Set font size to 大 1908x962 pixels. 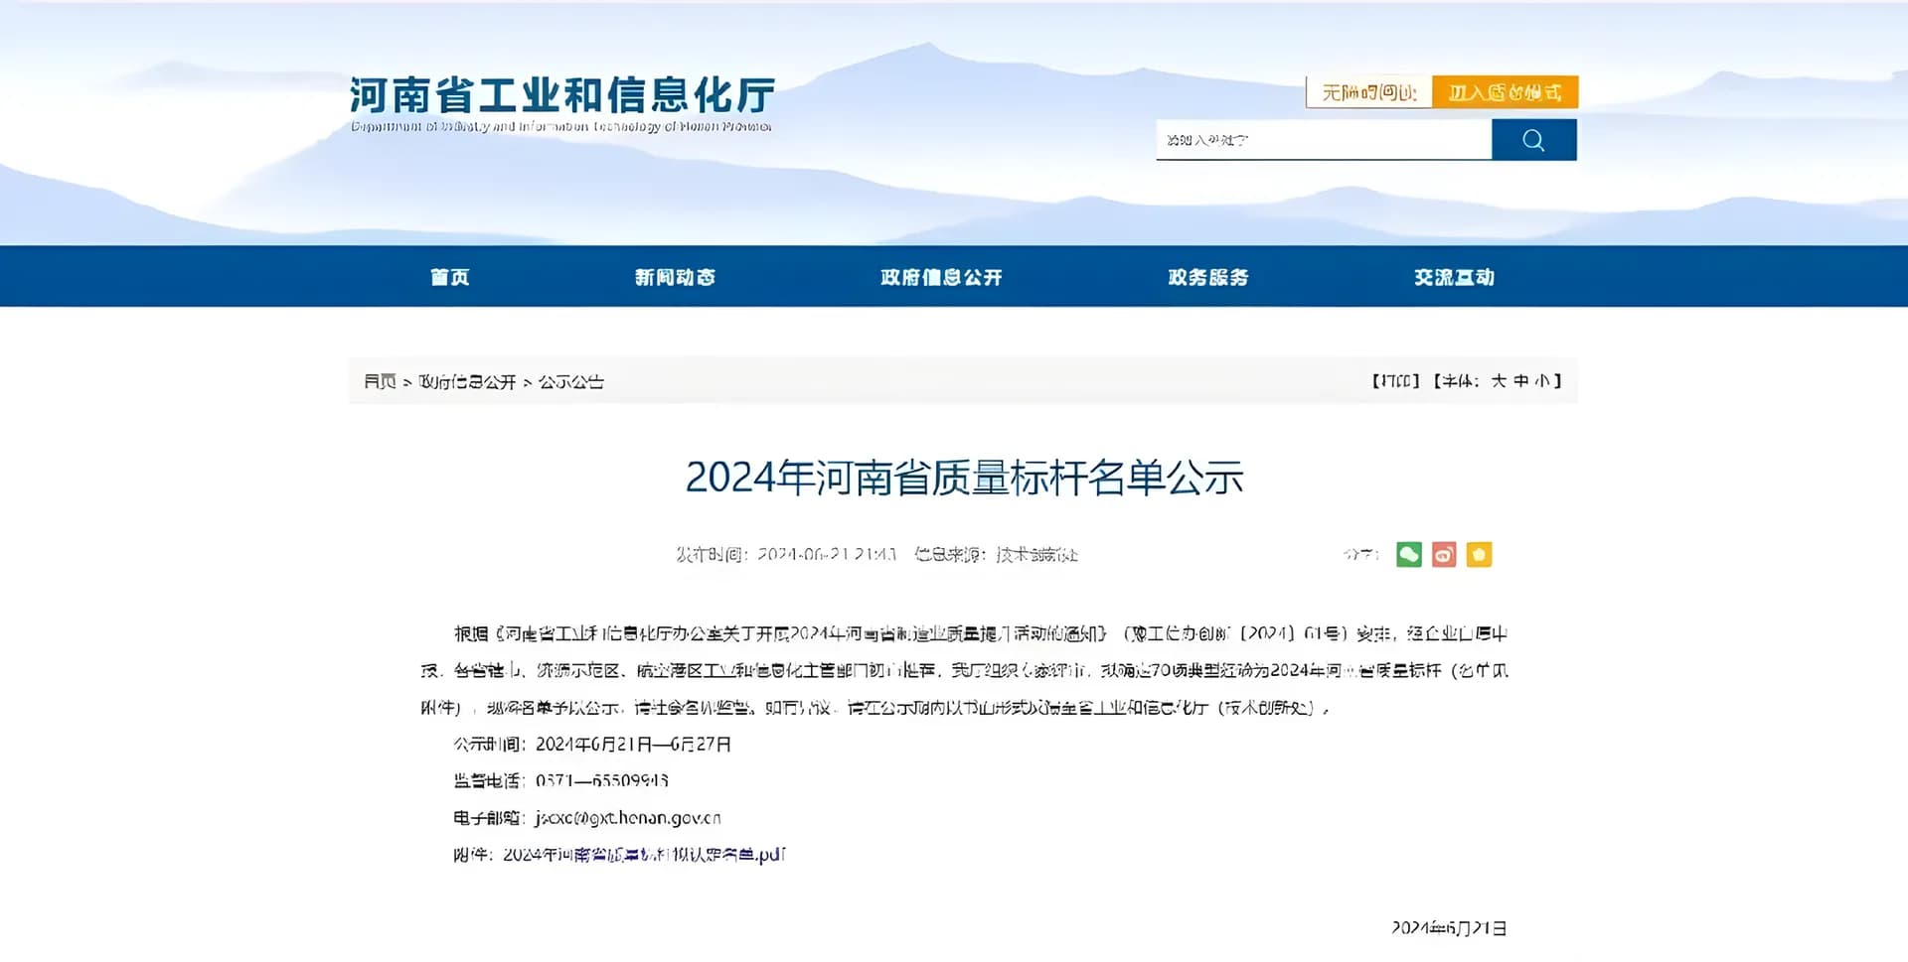tap(1499, 381)
